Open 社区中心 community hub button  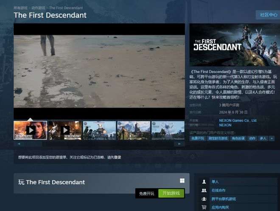pos(269,15)
